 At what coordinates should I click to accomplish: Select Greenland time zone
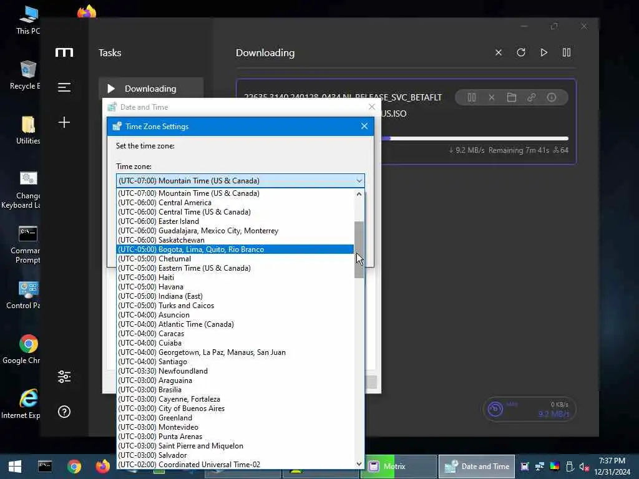235,418
